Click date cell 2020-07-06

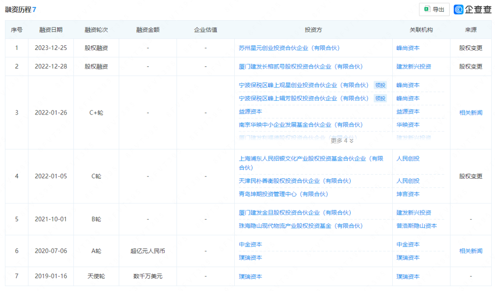point(51,251)
